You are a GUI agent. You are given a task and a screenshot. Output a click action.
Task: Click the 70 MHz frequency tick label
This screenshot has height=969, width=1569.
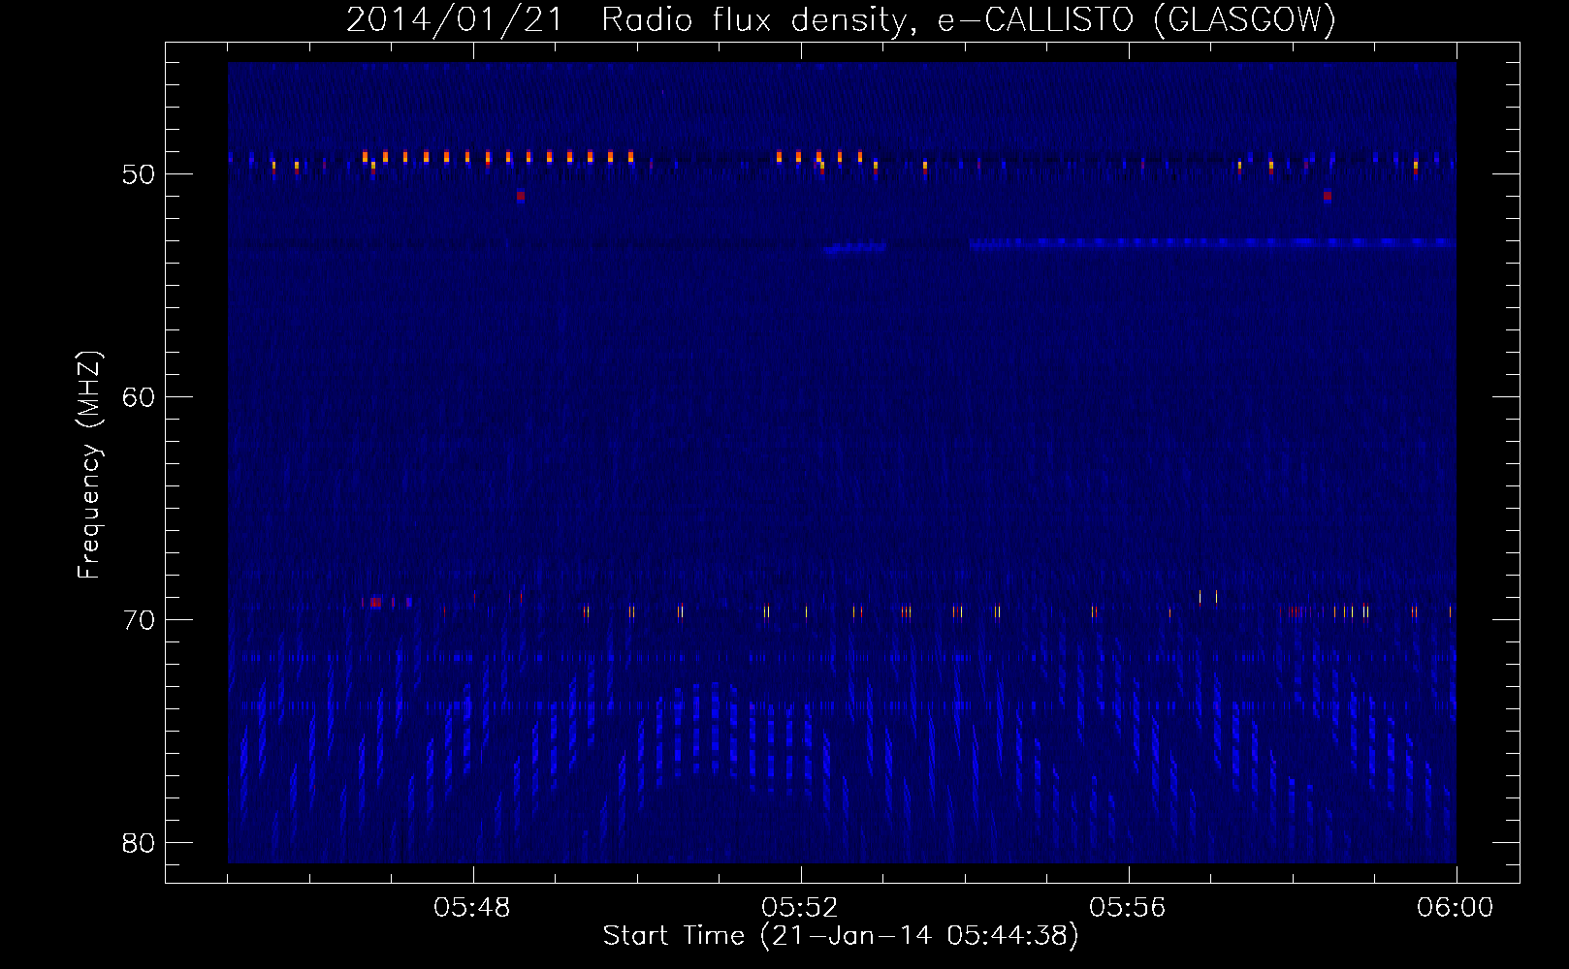coord(139,620)
